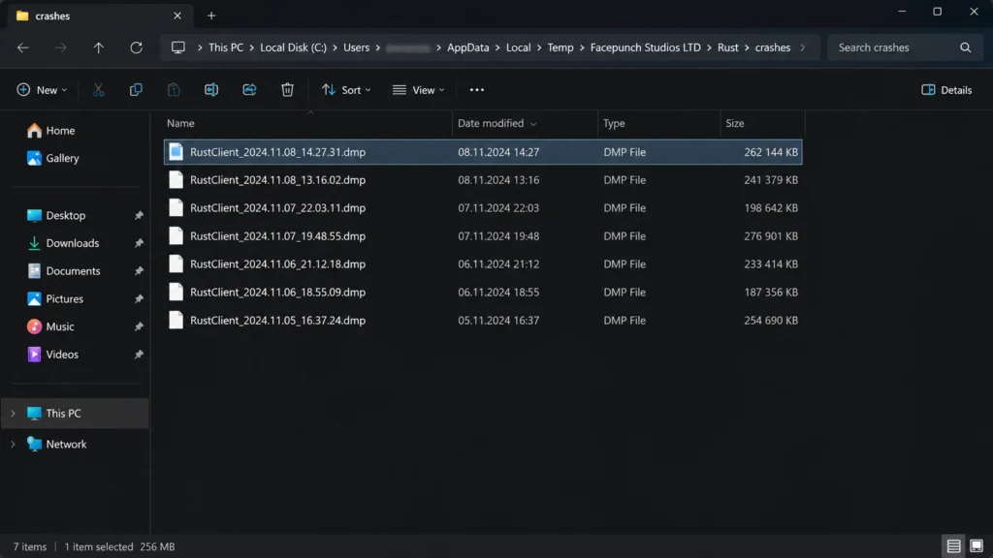The width and height of the screenshot is (993, 558).
Task: Switch to large thumbnails view icon
Action: pyautogui.click(x=977, y=546)
